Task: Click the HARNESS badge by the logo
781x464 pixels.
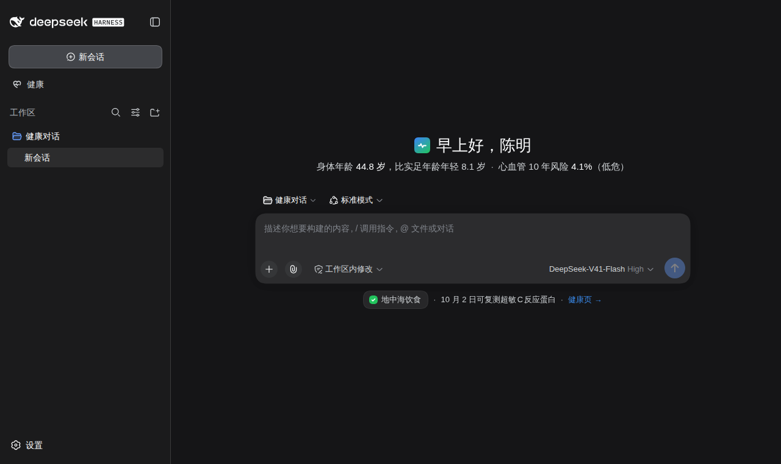Action: [108, 23]
